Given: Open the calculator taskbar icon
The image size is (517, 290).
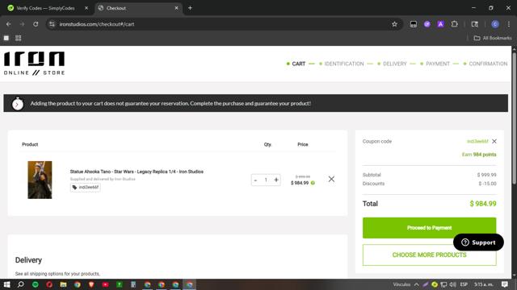Looking at the screenshot, I should point(133,284).
